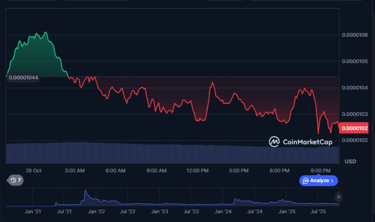Click the 9:00 PM time axis label
The width and height of the screenshot is (375, 222).
click(x=320, y=171)
